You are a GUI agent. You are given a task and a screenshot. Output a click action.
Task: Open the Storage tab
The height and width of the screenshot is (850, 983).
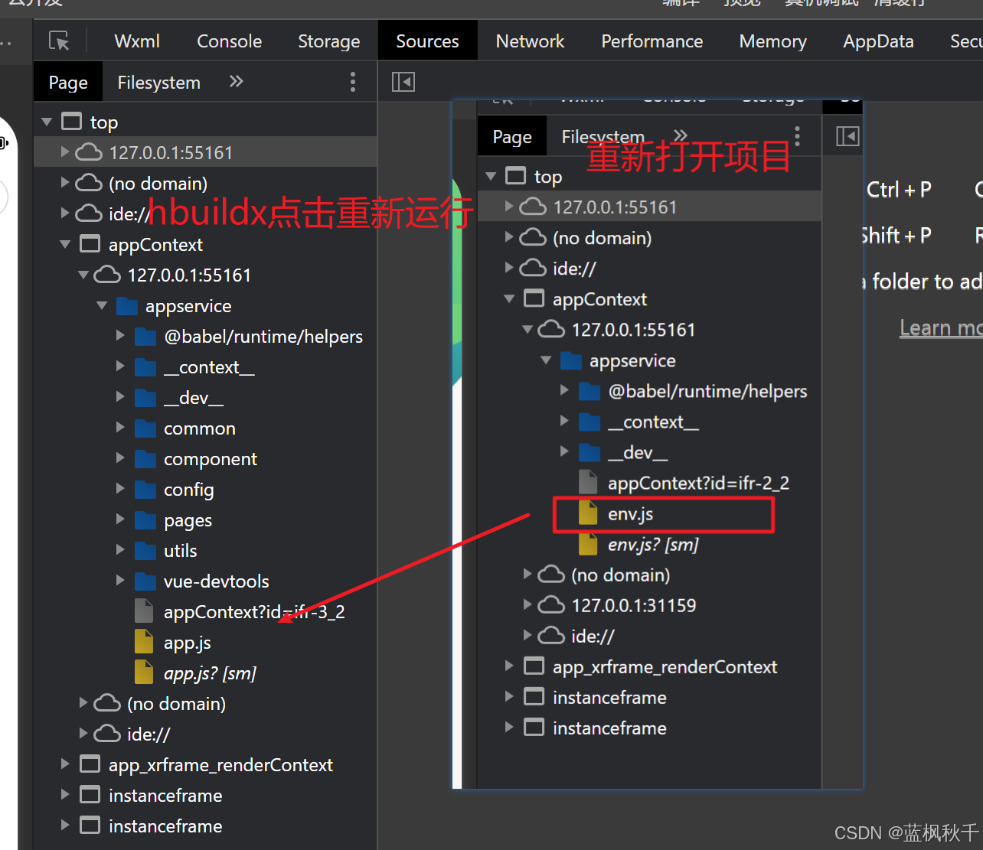pyautogui.click(x=329, y=41)
